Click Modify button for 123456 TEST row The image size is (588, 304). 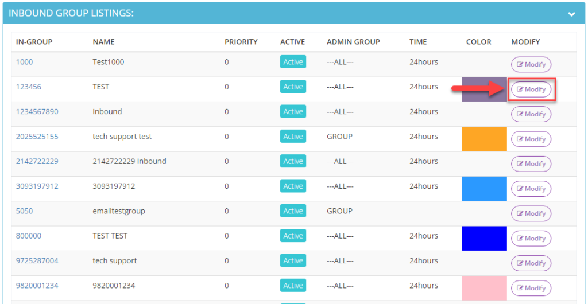tap(531, 89)
